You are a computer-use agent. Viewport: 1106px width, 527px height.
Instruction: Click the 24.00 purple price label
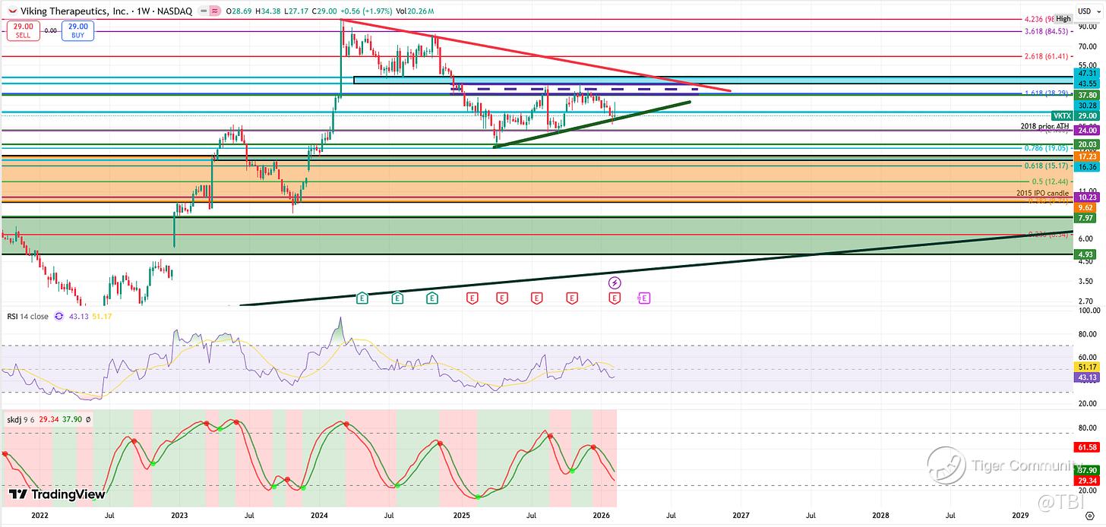(x=1085, y=131)
